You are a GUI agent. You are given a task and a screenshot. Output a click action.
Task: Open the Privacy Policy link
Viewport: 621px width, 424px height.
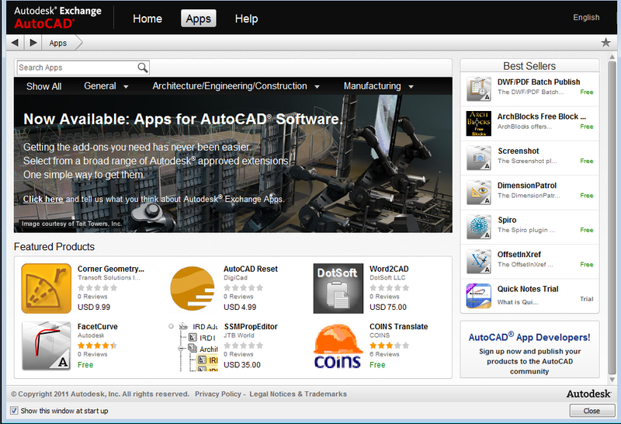click(x=218, y=394)
